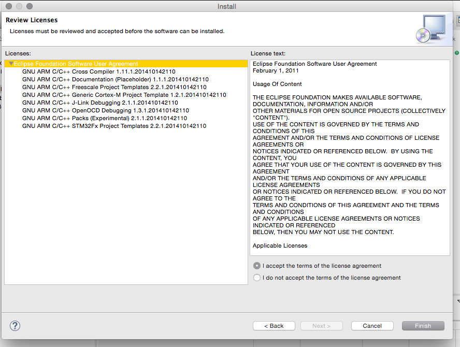The image size is (460, 347).
Task: Click the 'February 1, 2011' date in license text
Action: click(x=276, y=70)
